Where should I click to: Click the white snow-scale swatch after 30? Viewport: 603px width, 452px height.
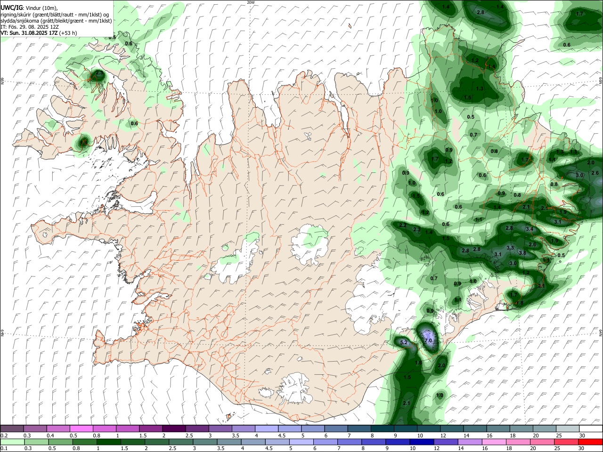(590, 429)
